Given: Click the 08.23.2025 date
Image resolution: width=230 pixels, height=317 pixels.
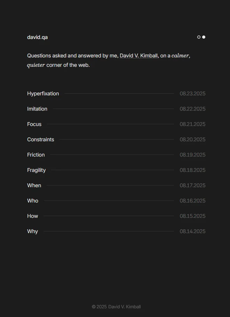Looking at the screenshot, I should [x=192, y=94].
